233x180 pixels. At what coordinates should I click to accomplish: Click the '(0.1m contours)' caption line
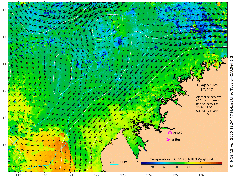coord(207,100)
